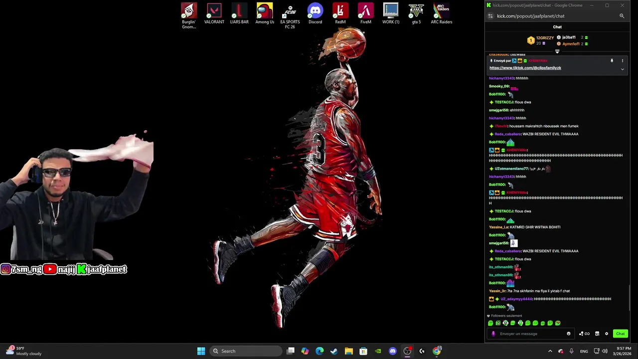Show hidden system tray icons
Viewport: 638px width, 359px height.
click(550, 351)
